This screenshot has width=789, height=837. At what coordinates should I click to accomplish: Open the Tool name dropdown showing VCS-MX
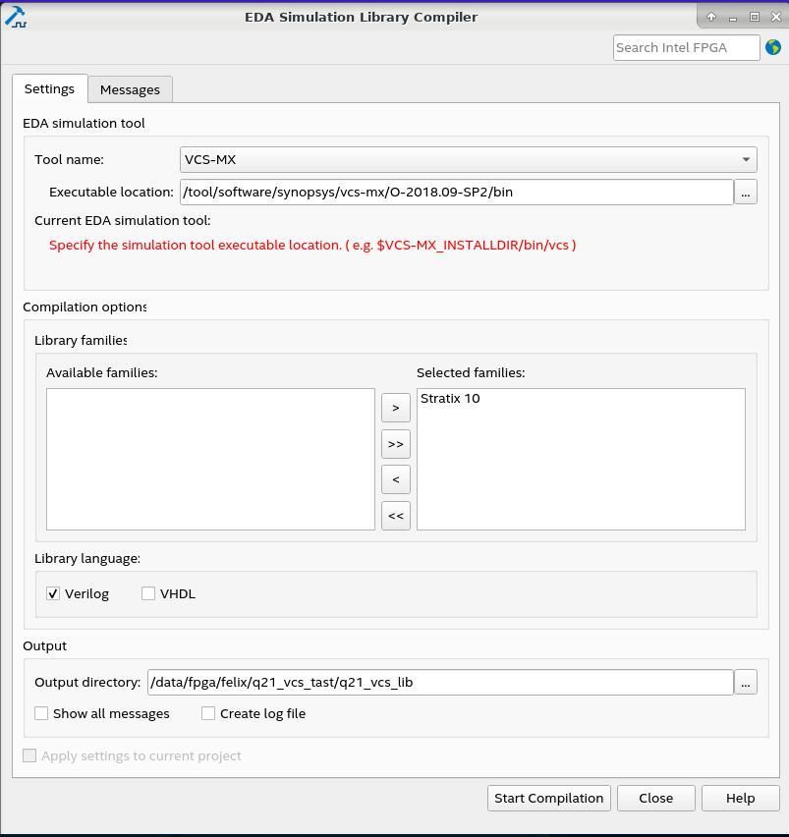pyautogui.click(x=468, y=159)
